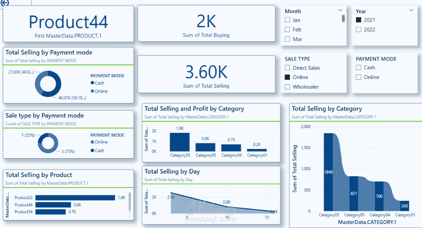
Task: Click the Total Selling by Category title
Action: pos(327,109)
